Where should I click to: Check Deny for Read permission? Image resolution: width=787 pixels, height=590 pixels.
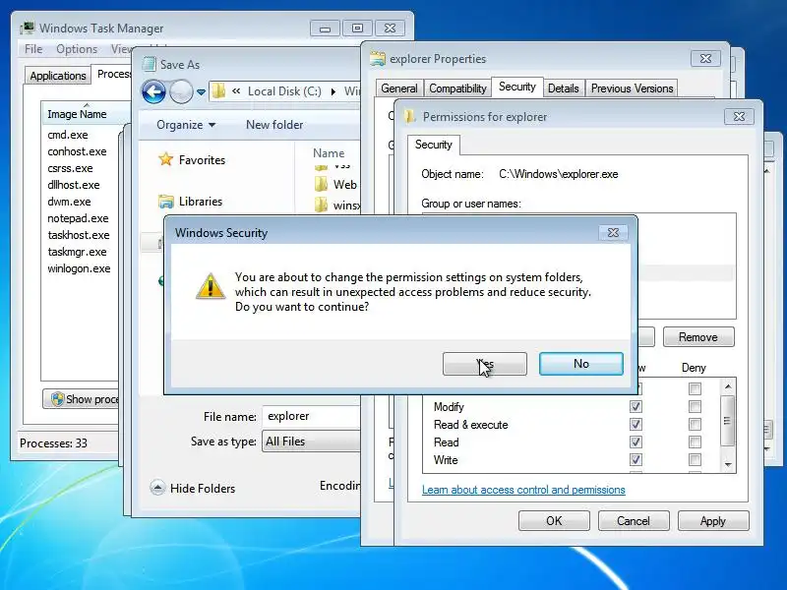tap(695, 442)
